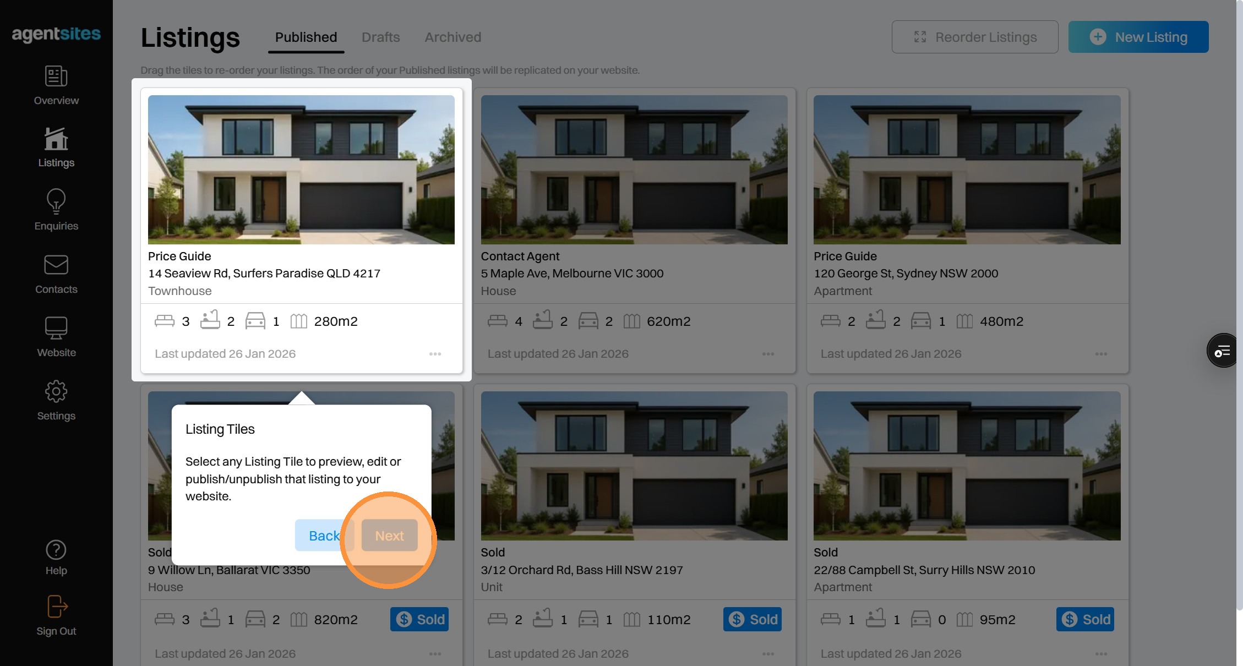Screen dimensions: 1243x666
Task: Switch to the Drafts tab
Action: pos(380,37)
